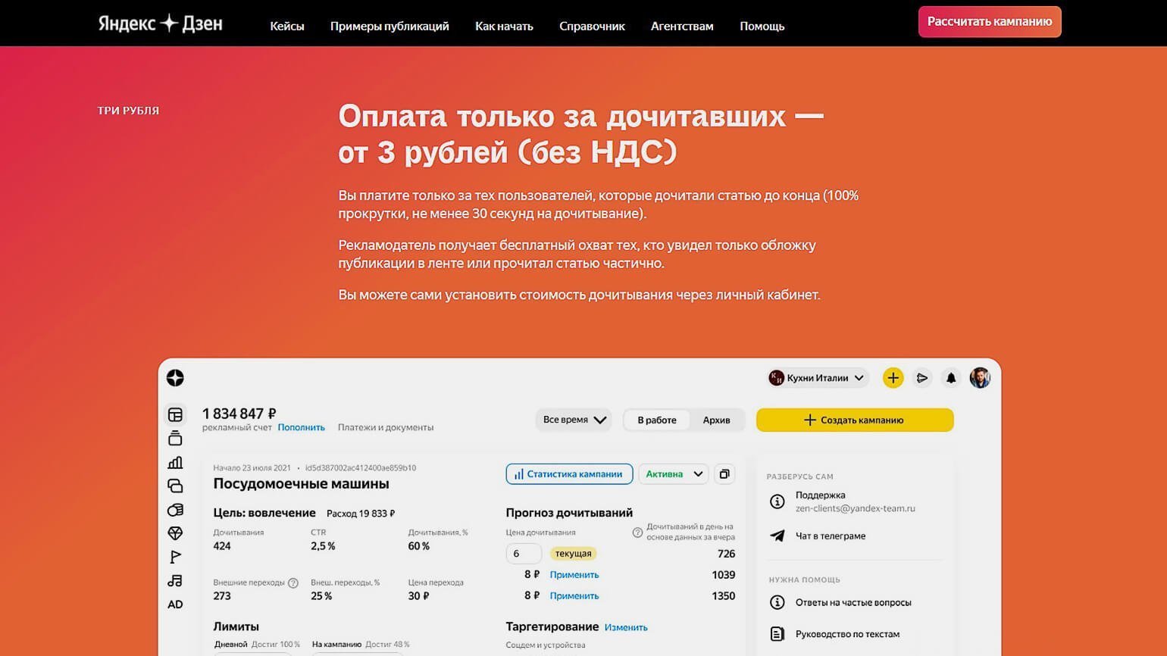This screenshot has width=1167, height=656.
Task: Switch to the В работе tab
Action: pyautogui.click(x=657, y=420)
